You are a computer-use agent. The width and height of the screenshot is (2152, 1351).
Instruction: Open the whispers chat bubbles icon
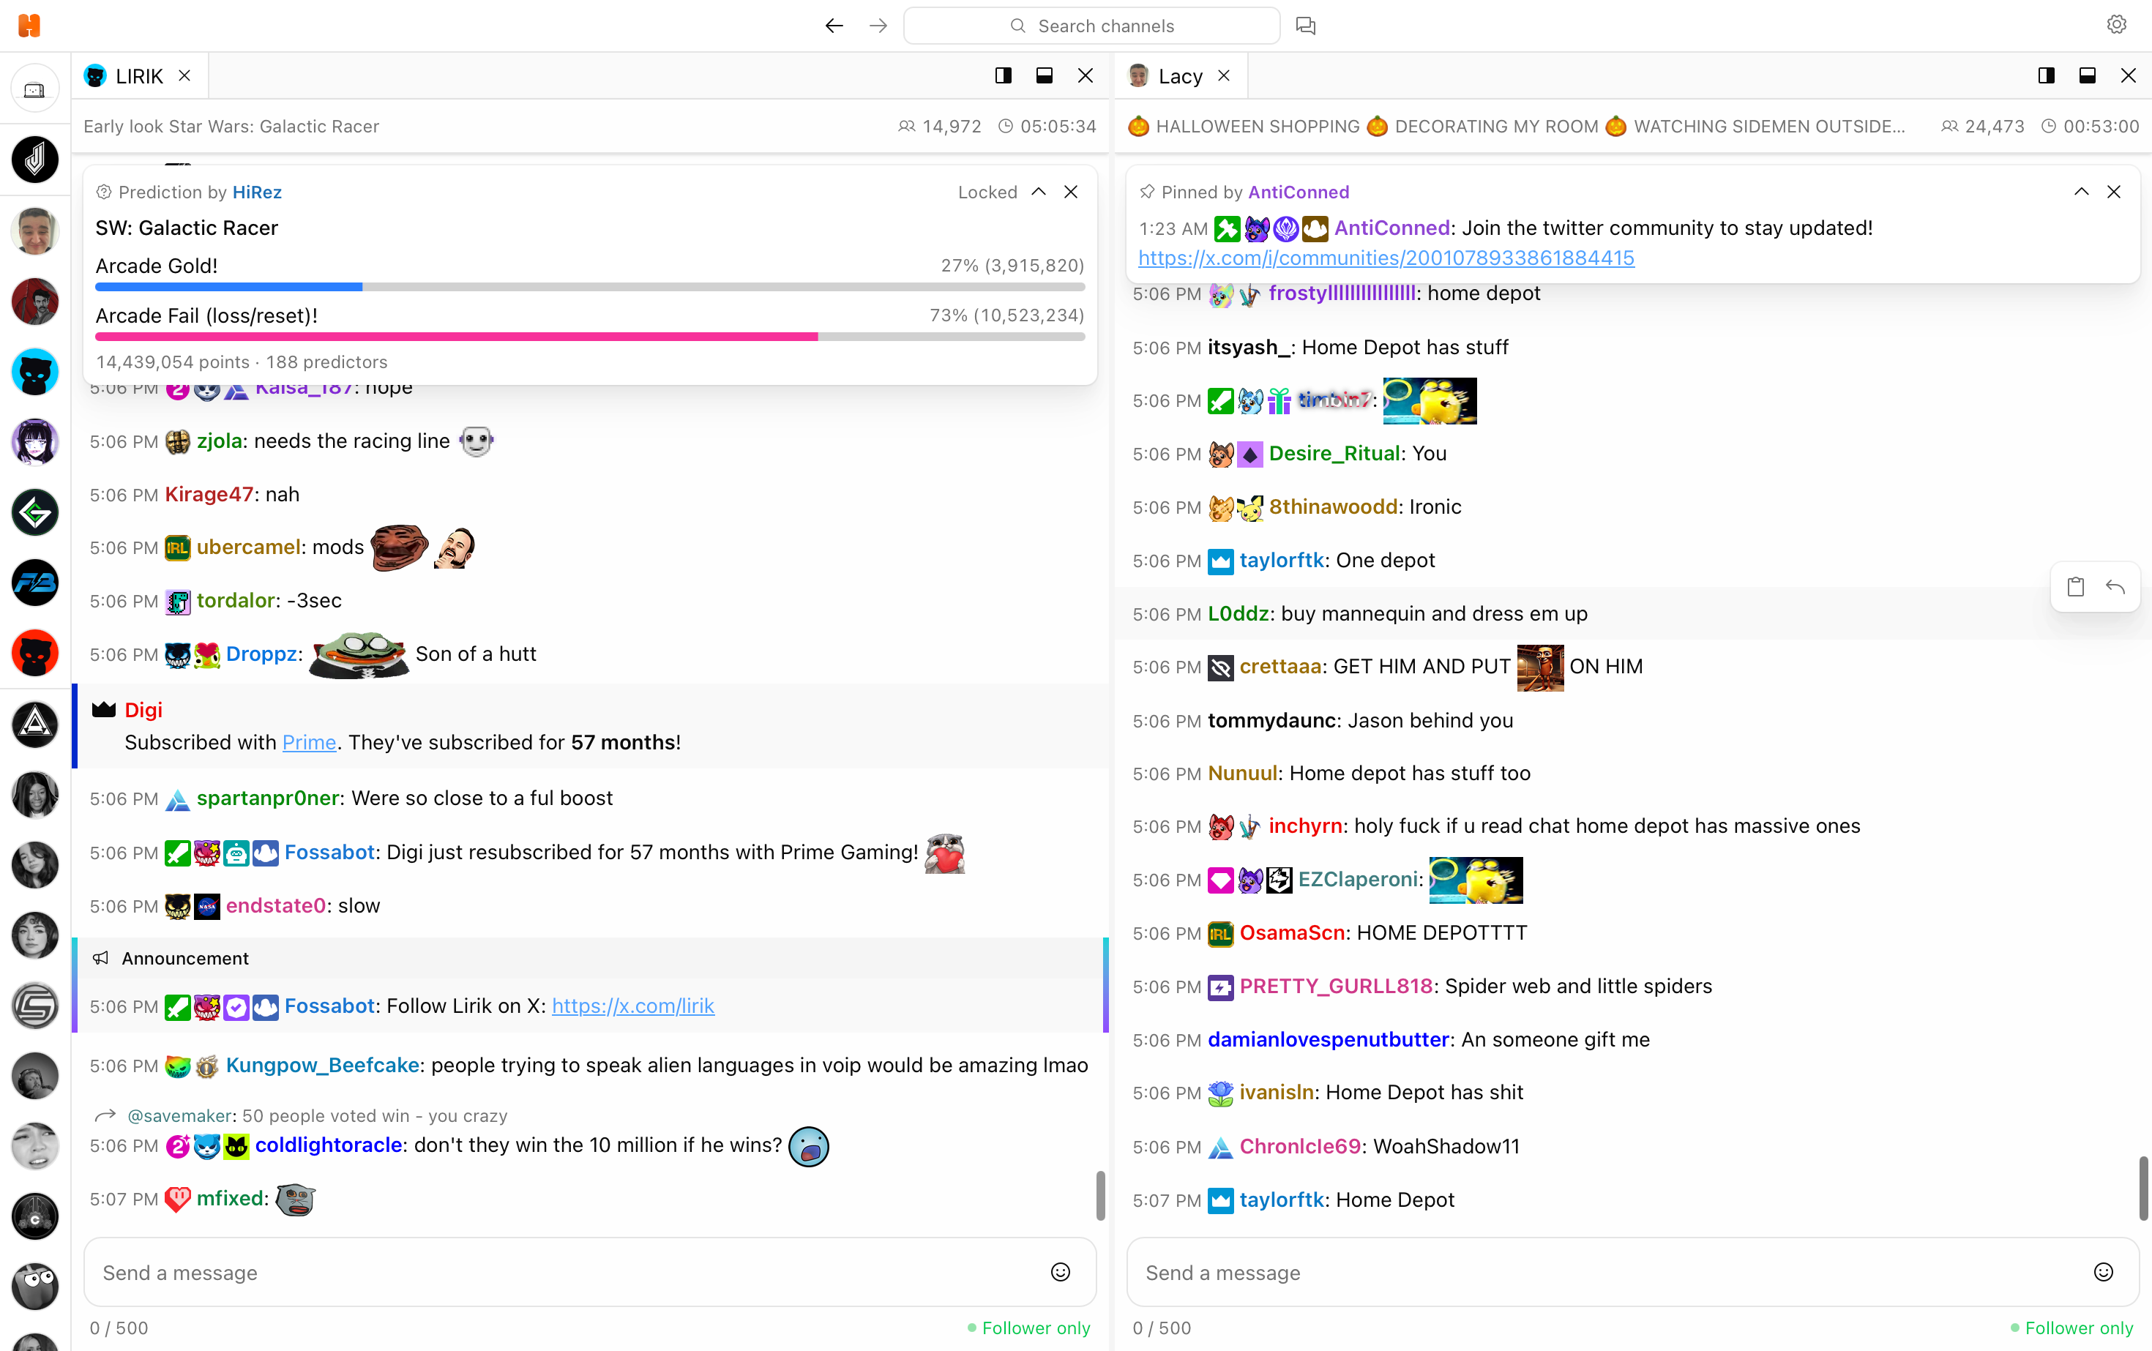1306,26
